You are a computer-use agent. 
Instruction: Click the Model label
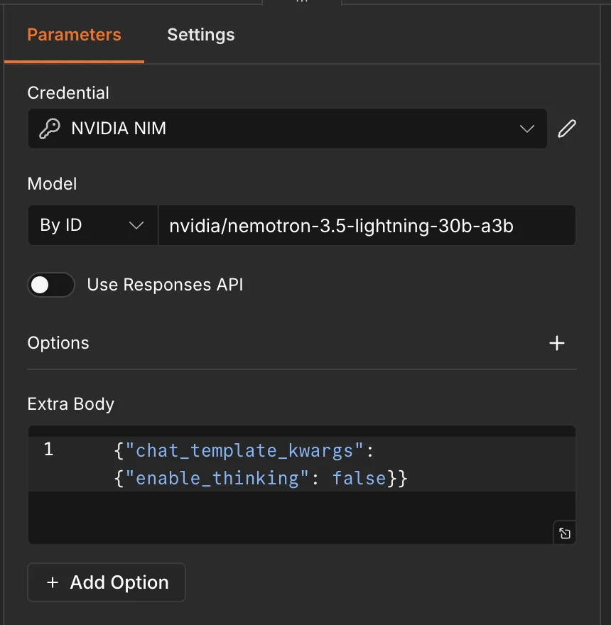pyautogui.click(x=53, y=184)
